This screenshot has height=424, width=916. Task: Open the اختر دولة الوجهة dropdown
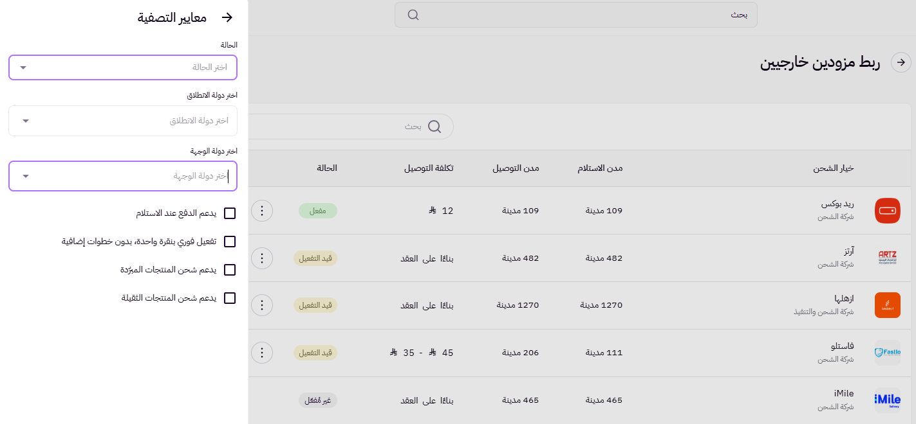122,176
